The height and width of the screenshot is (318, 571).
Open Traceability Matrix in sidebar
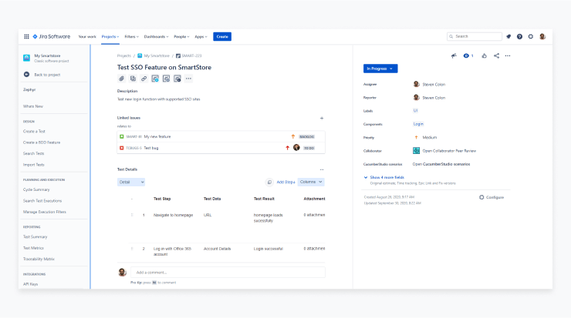pos(39,259)
